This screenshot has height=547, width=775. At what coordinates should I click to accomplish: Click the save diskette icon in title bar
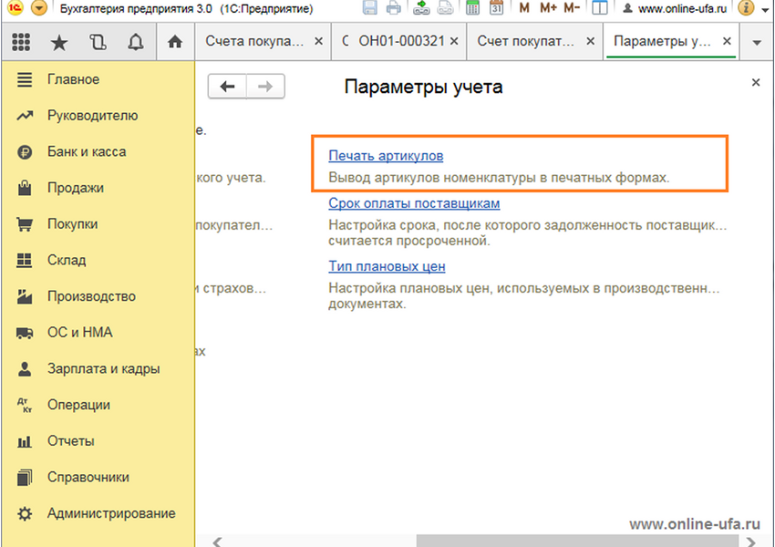tap(369, 8)
